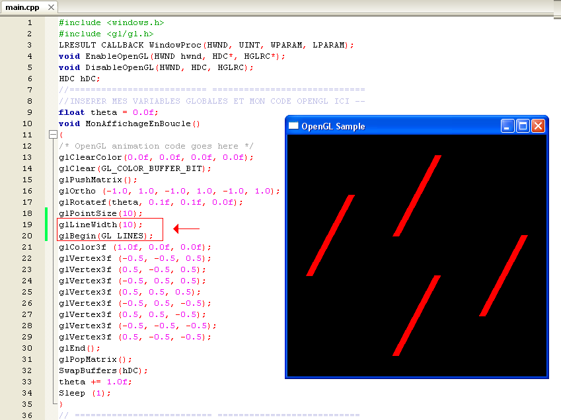This screenshot has width=561, height=420.
Task: Close the main.cpp editor tab
Action: pyautogui.click(x=51, y=7)
